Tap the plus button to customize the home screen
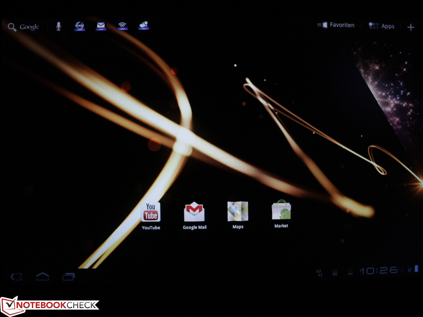 (x=411, y=27)
